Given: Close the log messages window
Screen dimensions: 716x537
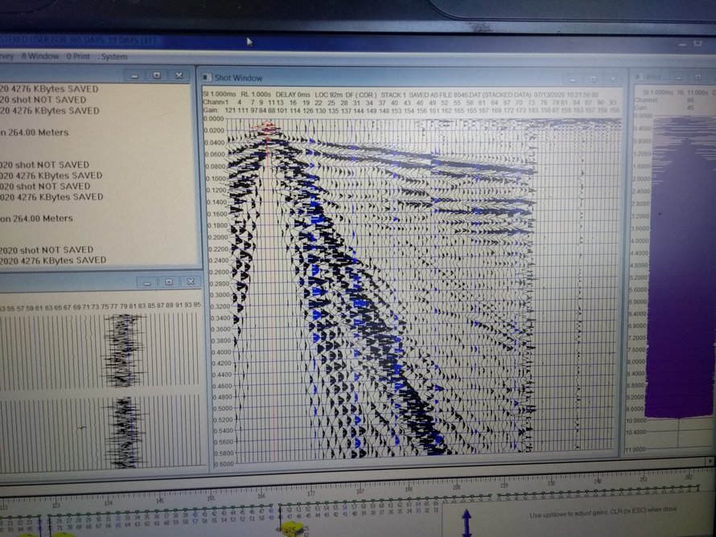Looking at the screenshot, I should [179, 76].
